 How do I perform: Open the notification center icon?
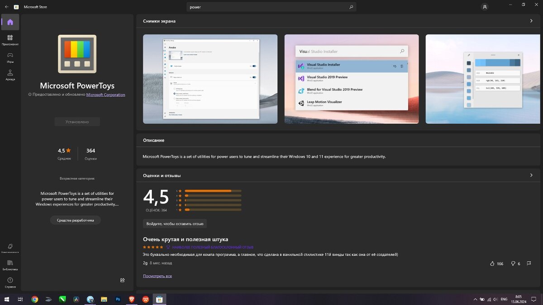coord(533,299)
